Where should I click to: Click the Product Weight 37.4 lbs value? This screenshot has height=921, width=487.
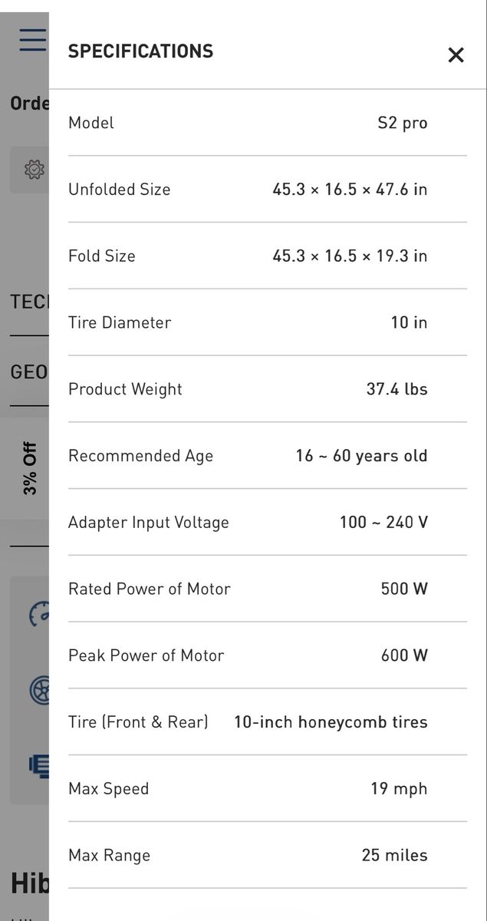[397, 389]
